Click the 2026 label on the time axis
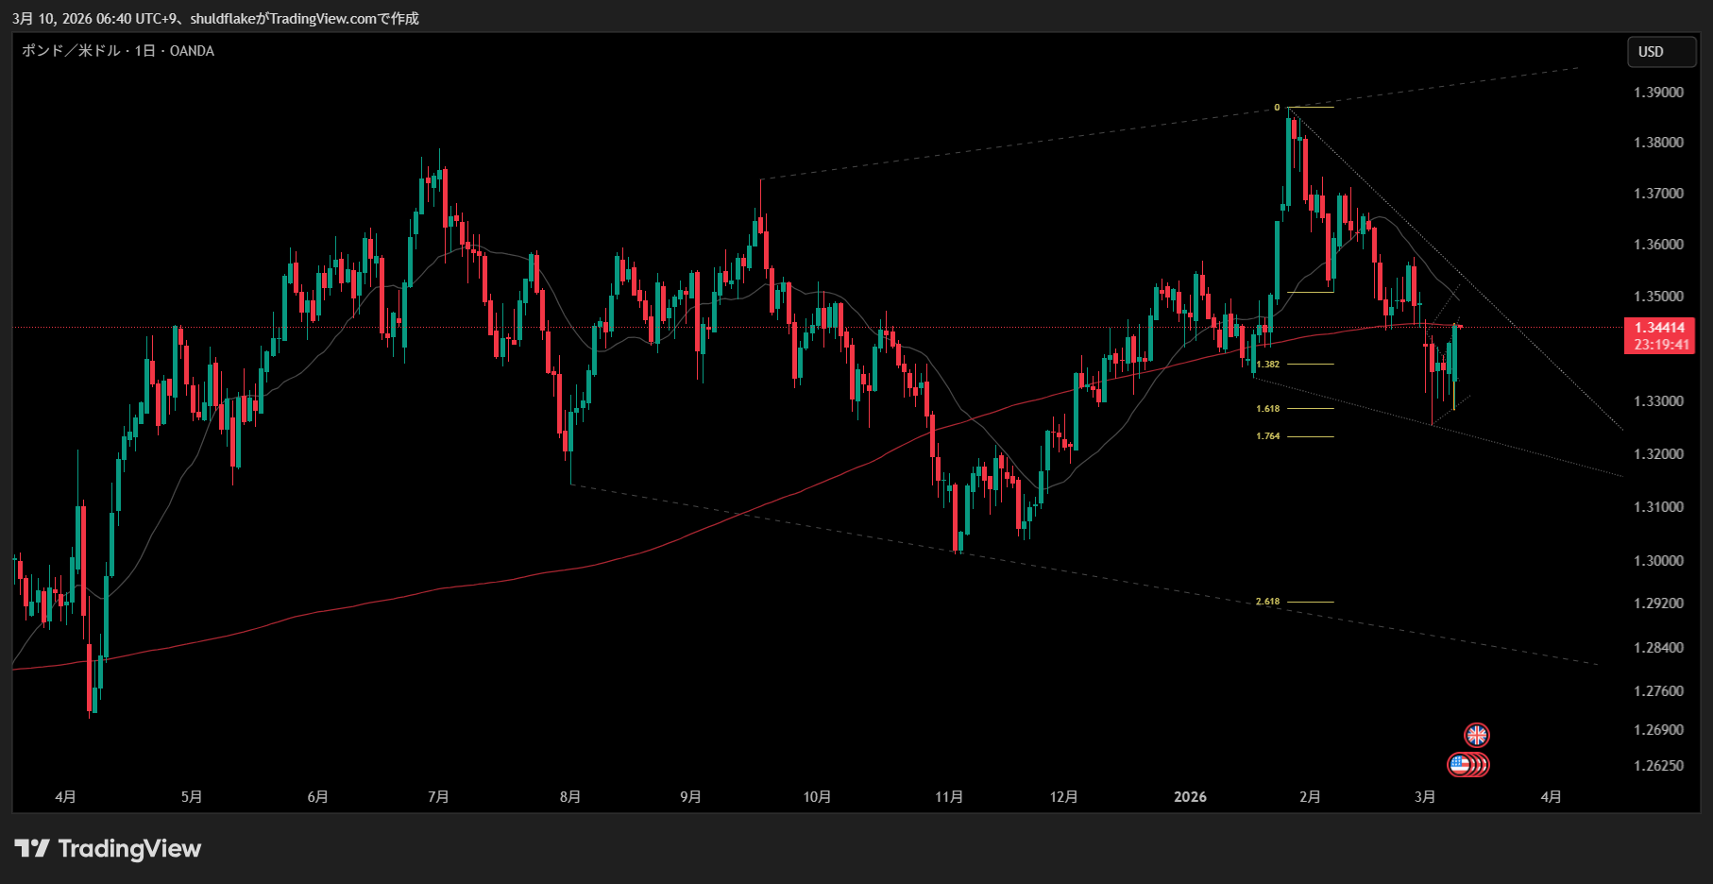1713x884 pixels. 1190,797
